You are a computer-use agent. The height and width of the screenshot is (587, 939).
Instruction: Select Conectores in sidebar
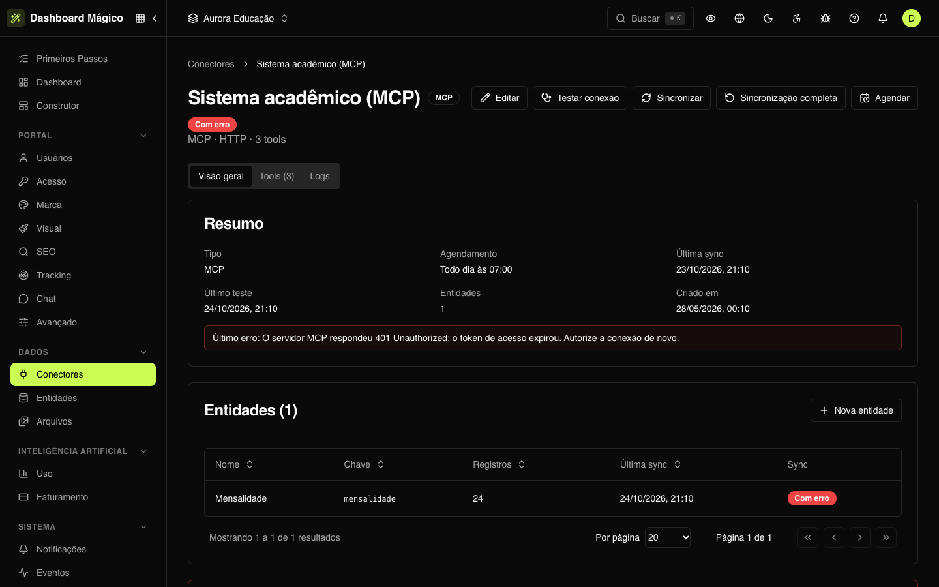(x=83, y=374)
